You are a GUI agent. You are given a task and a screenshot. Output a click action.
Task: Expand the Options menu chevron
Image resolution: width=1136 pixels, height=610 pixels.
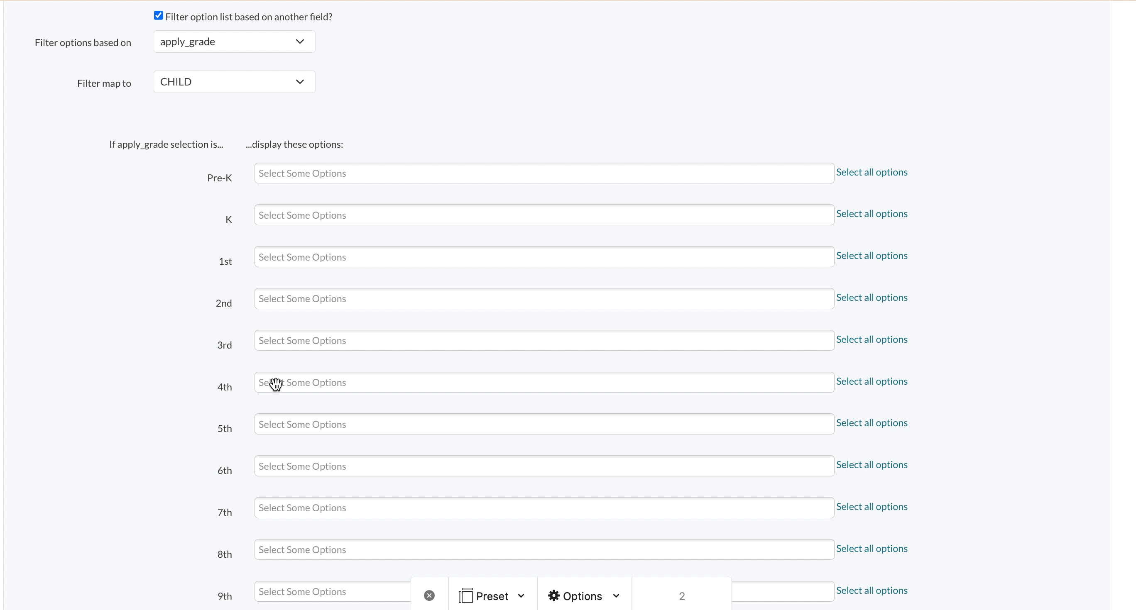616,595
